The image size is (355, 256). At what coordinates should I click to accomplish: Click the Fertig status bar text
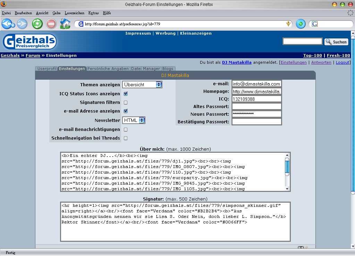(x=10, y=253)
